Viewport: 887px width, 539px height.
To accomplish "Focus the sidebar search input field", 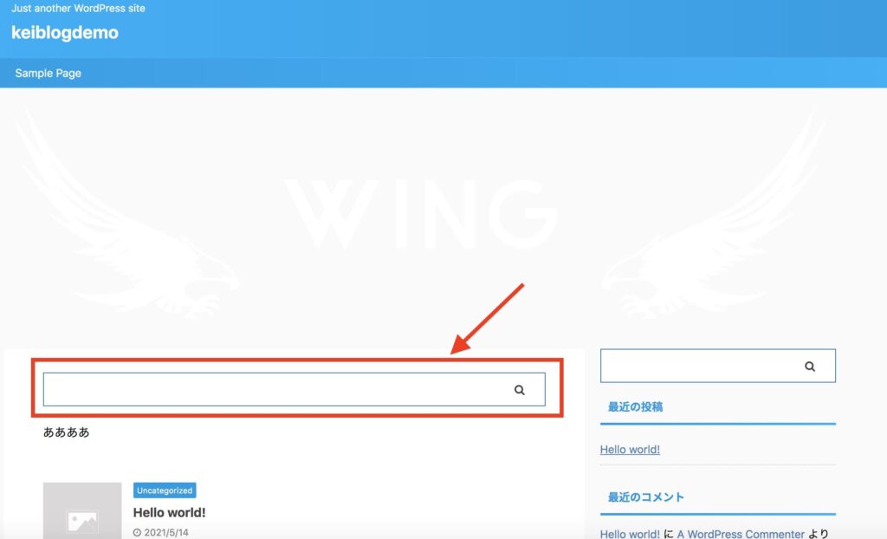I will pyautogui.click(x=718, y=366).
